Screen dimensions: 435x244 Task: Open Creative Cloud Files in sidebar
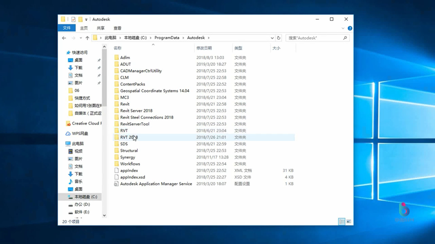[84, 123]
